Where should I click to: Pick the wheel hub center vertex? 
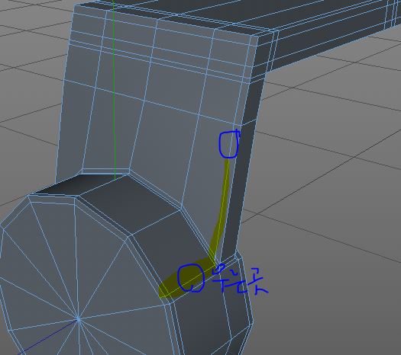[x=78, y=319]
